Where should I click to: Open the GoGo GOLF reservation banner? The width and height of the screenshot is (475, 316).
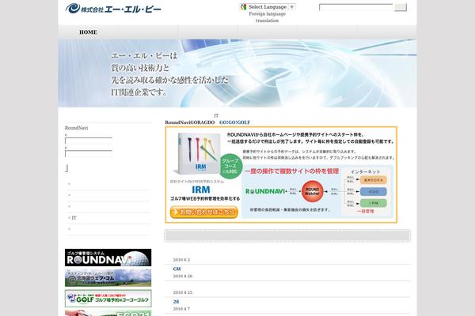(108, 298)
